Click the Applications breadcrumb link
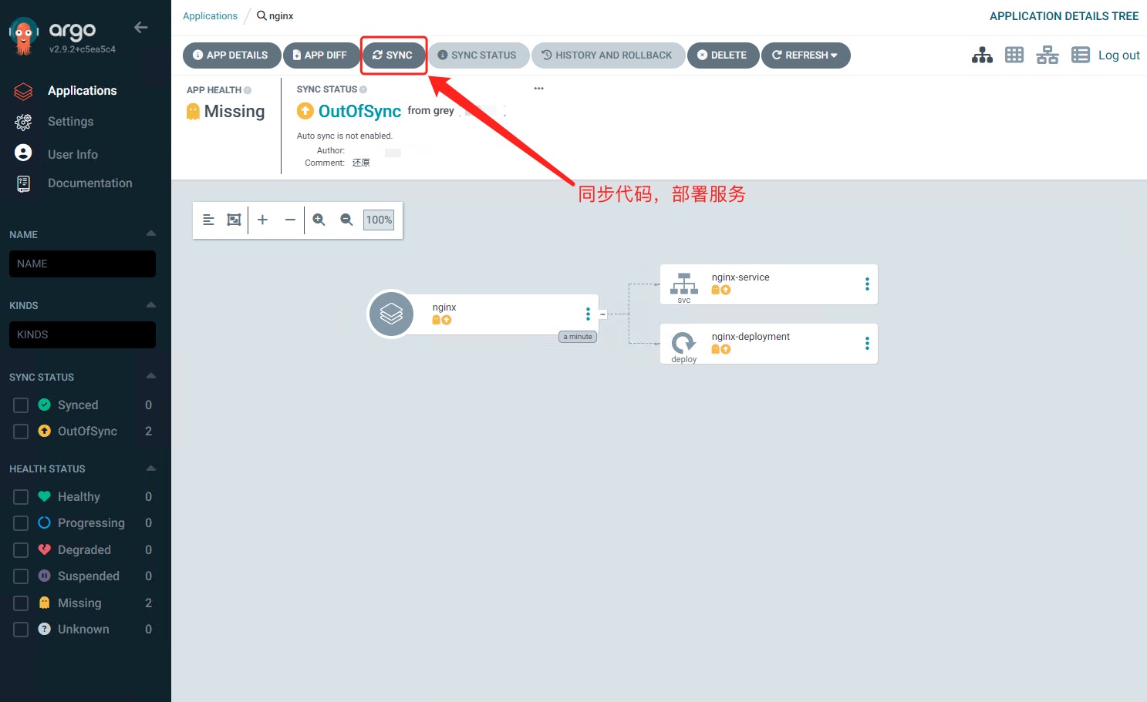This screenshot has height=702, width=1147. [x=210, y=16]
